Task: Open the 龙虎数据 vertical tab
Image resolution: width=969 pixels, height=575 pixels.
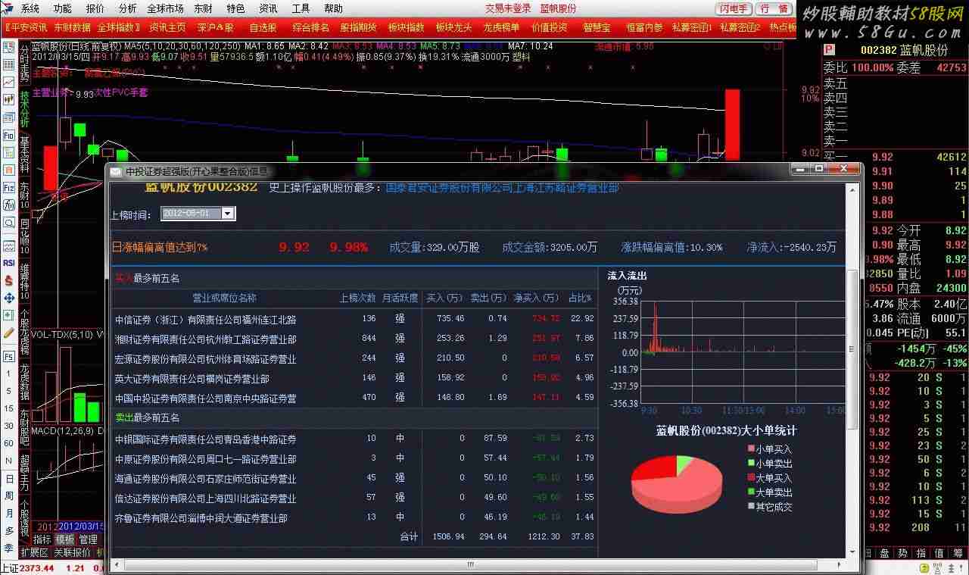Action: (x=24, y=383)
